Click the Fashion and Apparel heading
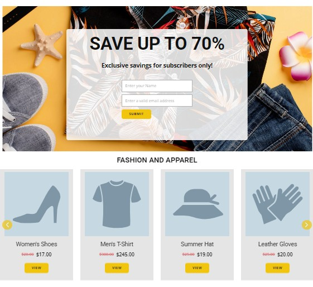 click(x=157, y=160)
